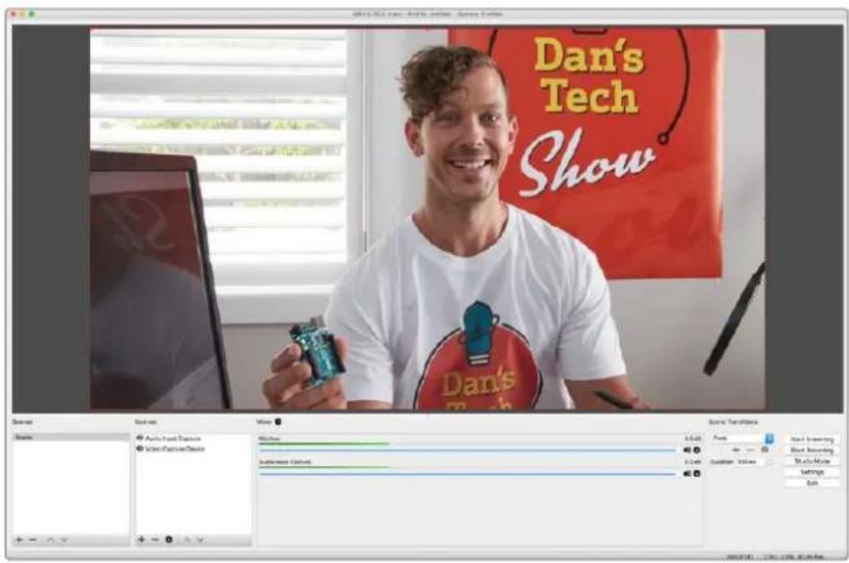The height and width of the screenshot is (563, 849).
Task: Minimize the OBS window with yellow button
Action: pyautogui.click(x=22, y=14)
